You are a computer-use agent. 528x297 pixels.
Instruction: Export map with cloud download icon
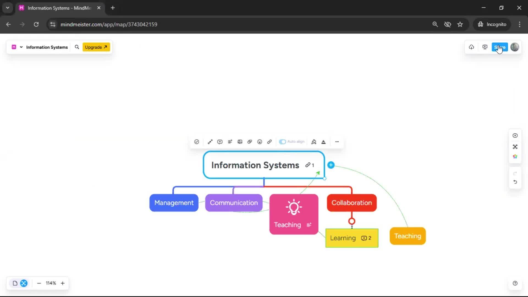[x=471, y=47]
